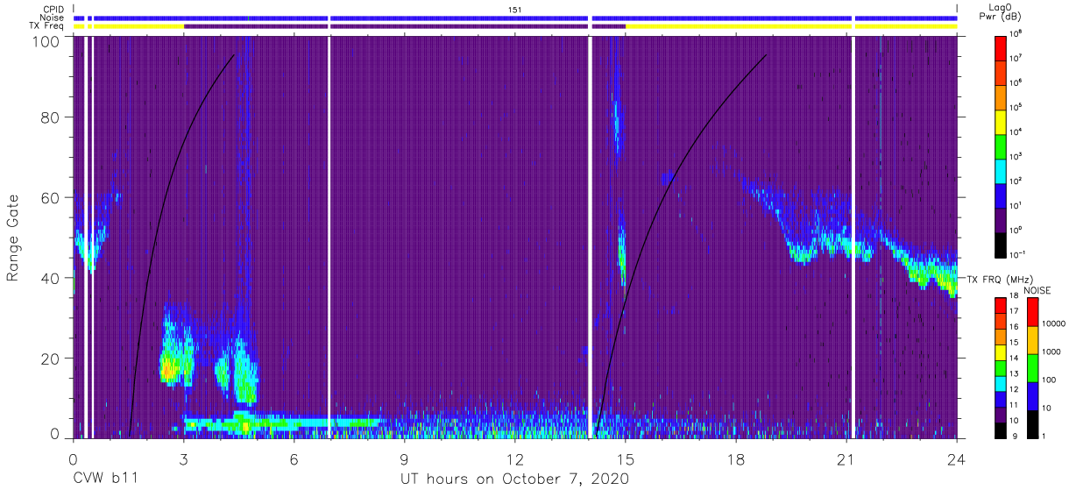Click the 'CVW b11' radar label
Viewport: 1076px width, 497px height.
click(x=105, y=479)
